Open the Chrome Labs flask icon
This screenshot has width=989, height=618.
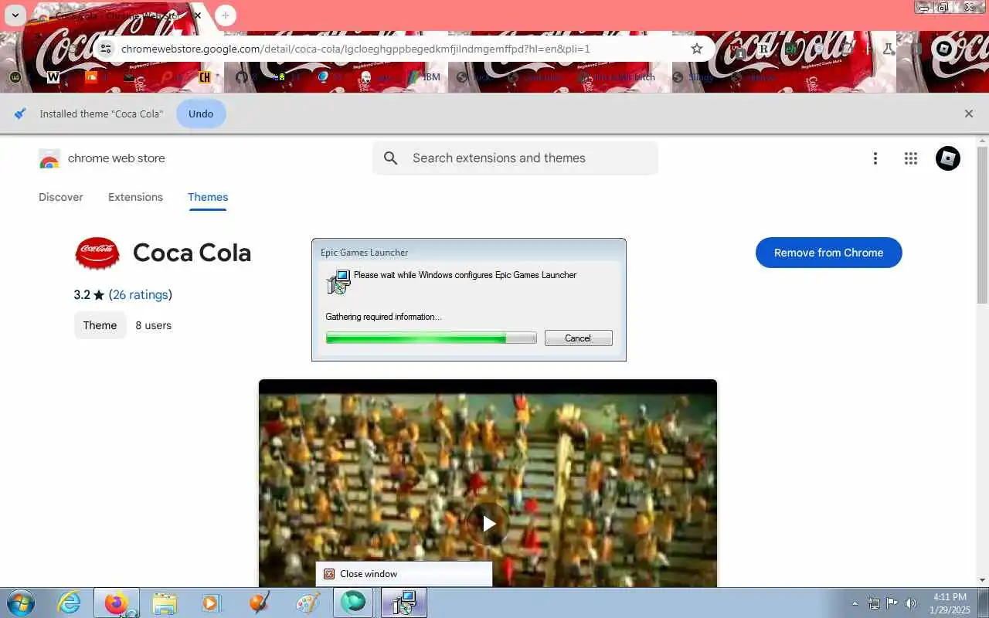888,49
